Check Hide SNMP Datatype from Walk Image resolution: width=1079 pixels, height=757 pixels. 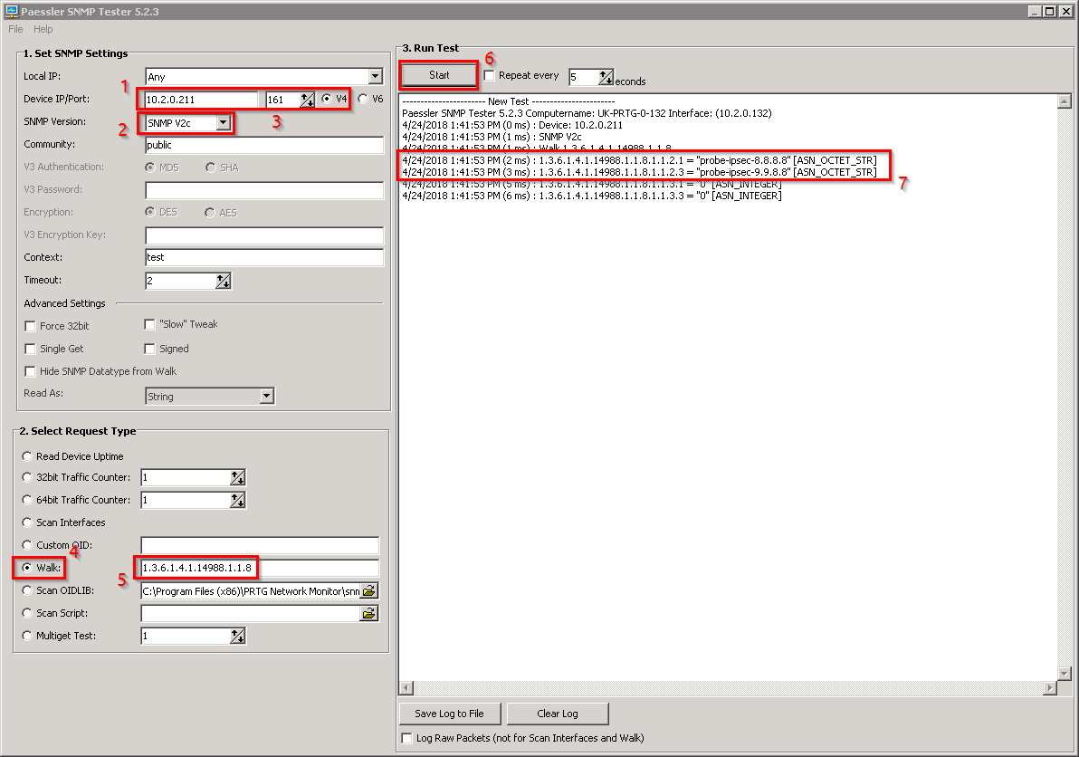[30, 371]
